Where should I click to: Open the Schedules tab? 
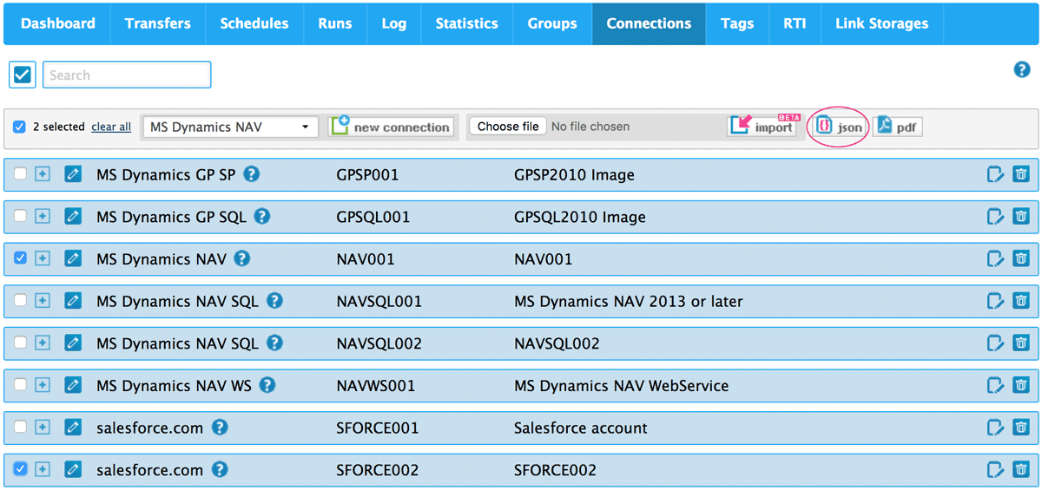pos(255,23)
